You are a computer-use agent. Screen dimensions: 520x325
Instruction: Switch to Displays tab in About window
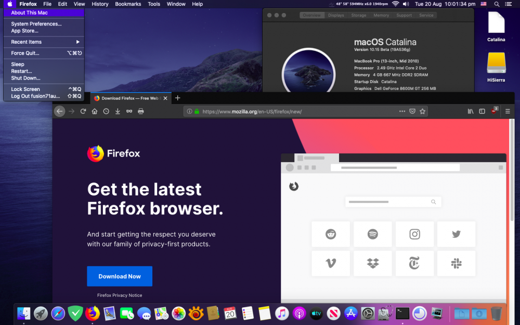coord(336,15)
